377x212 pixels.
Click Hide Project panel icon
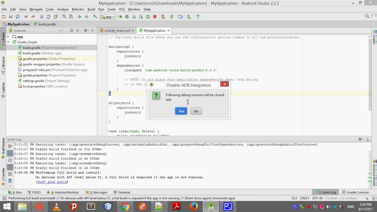pos(93,30)
